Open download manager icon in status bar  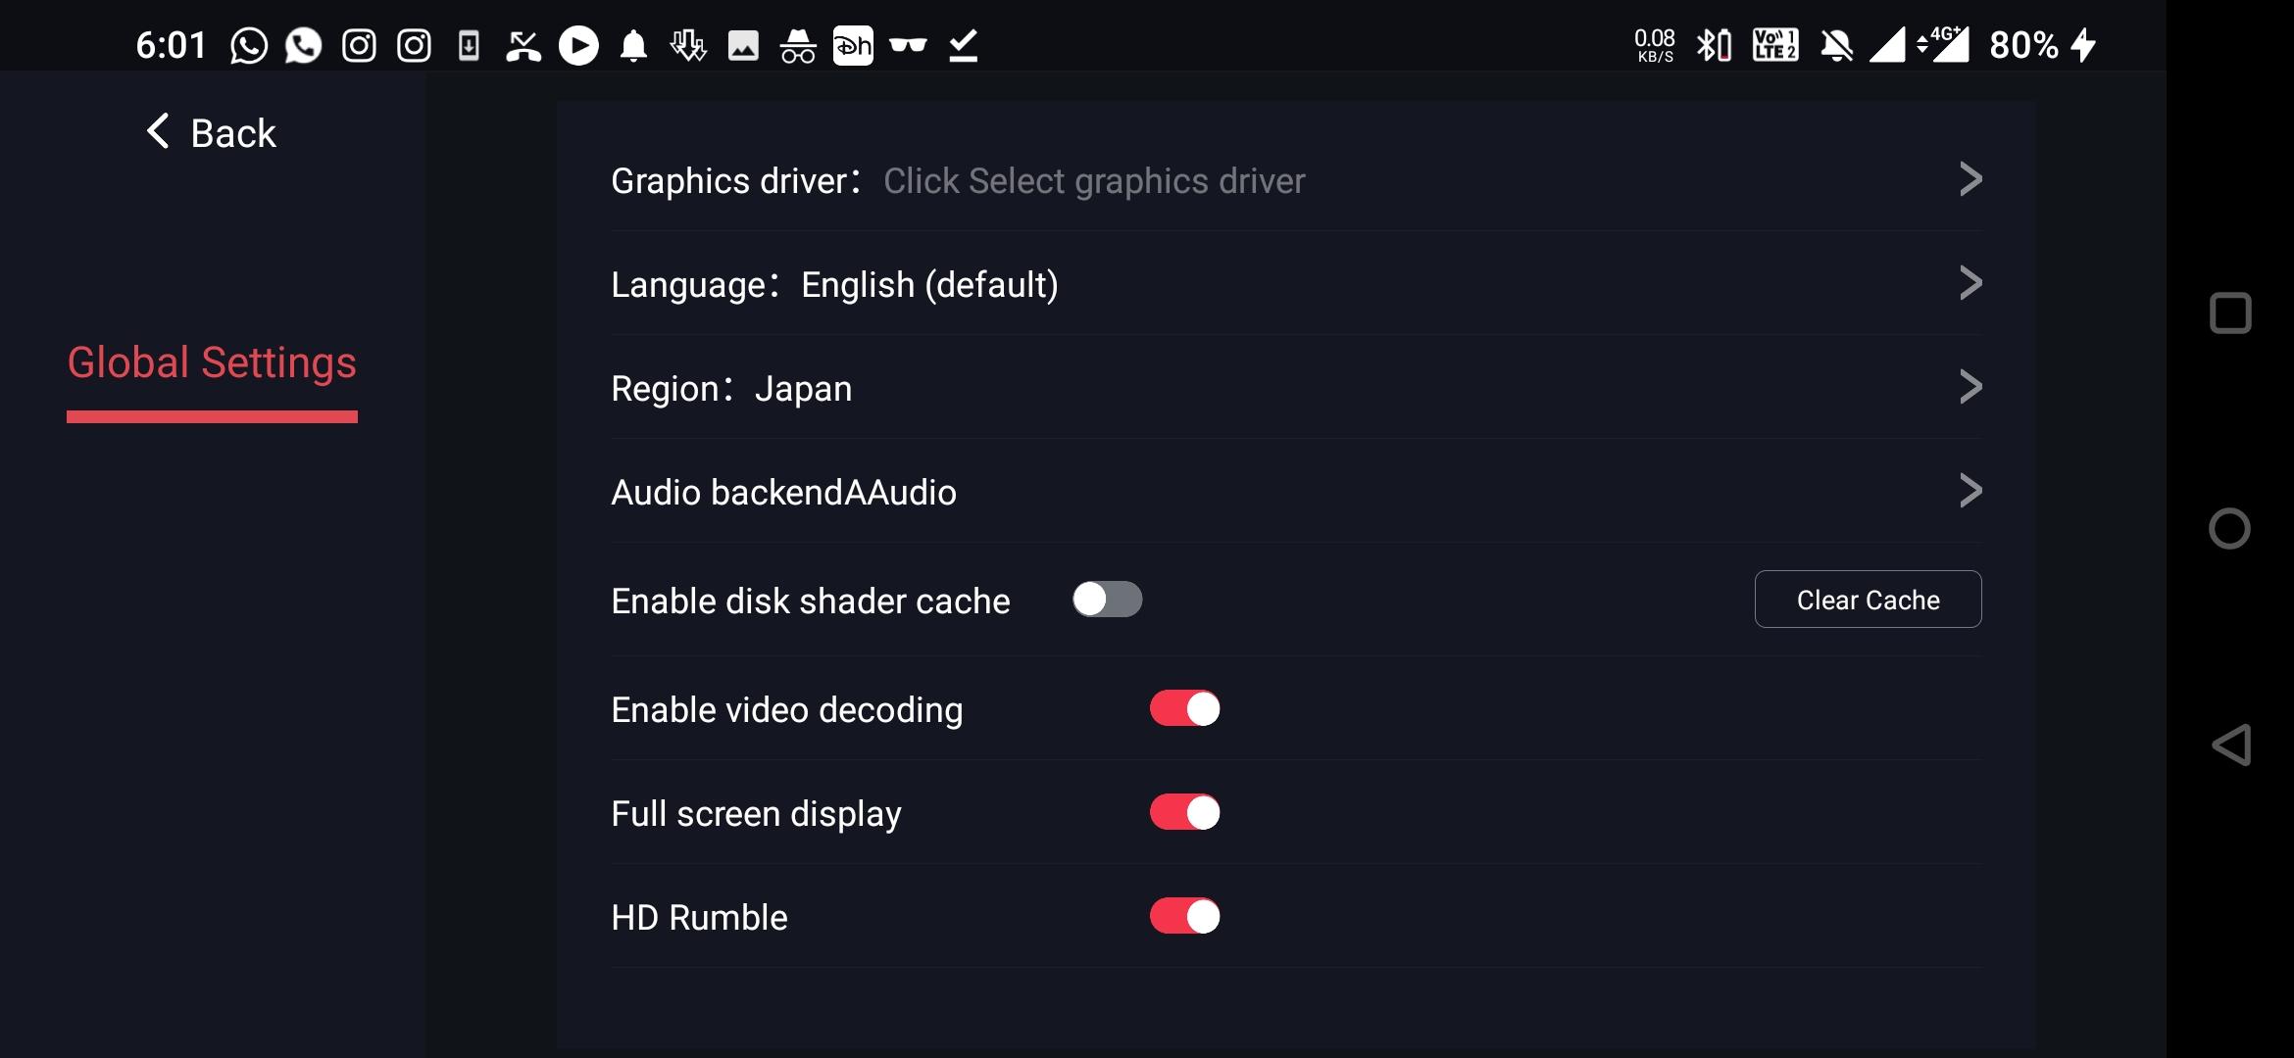(x=687, y=44)
